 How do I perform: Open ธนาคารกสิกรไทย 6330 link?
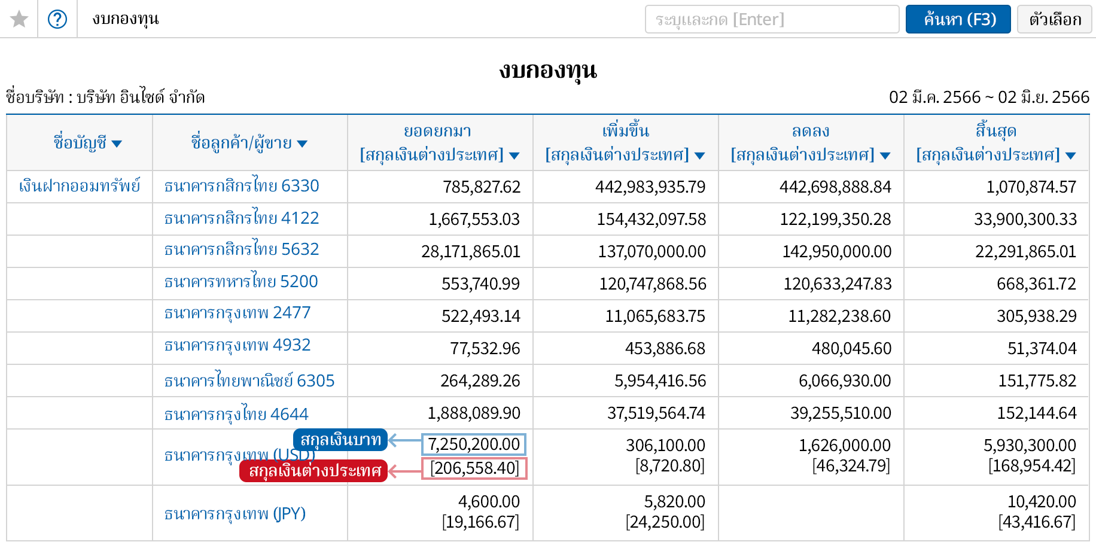(x=242, y=186)
